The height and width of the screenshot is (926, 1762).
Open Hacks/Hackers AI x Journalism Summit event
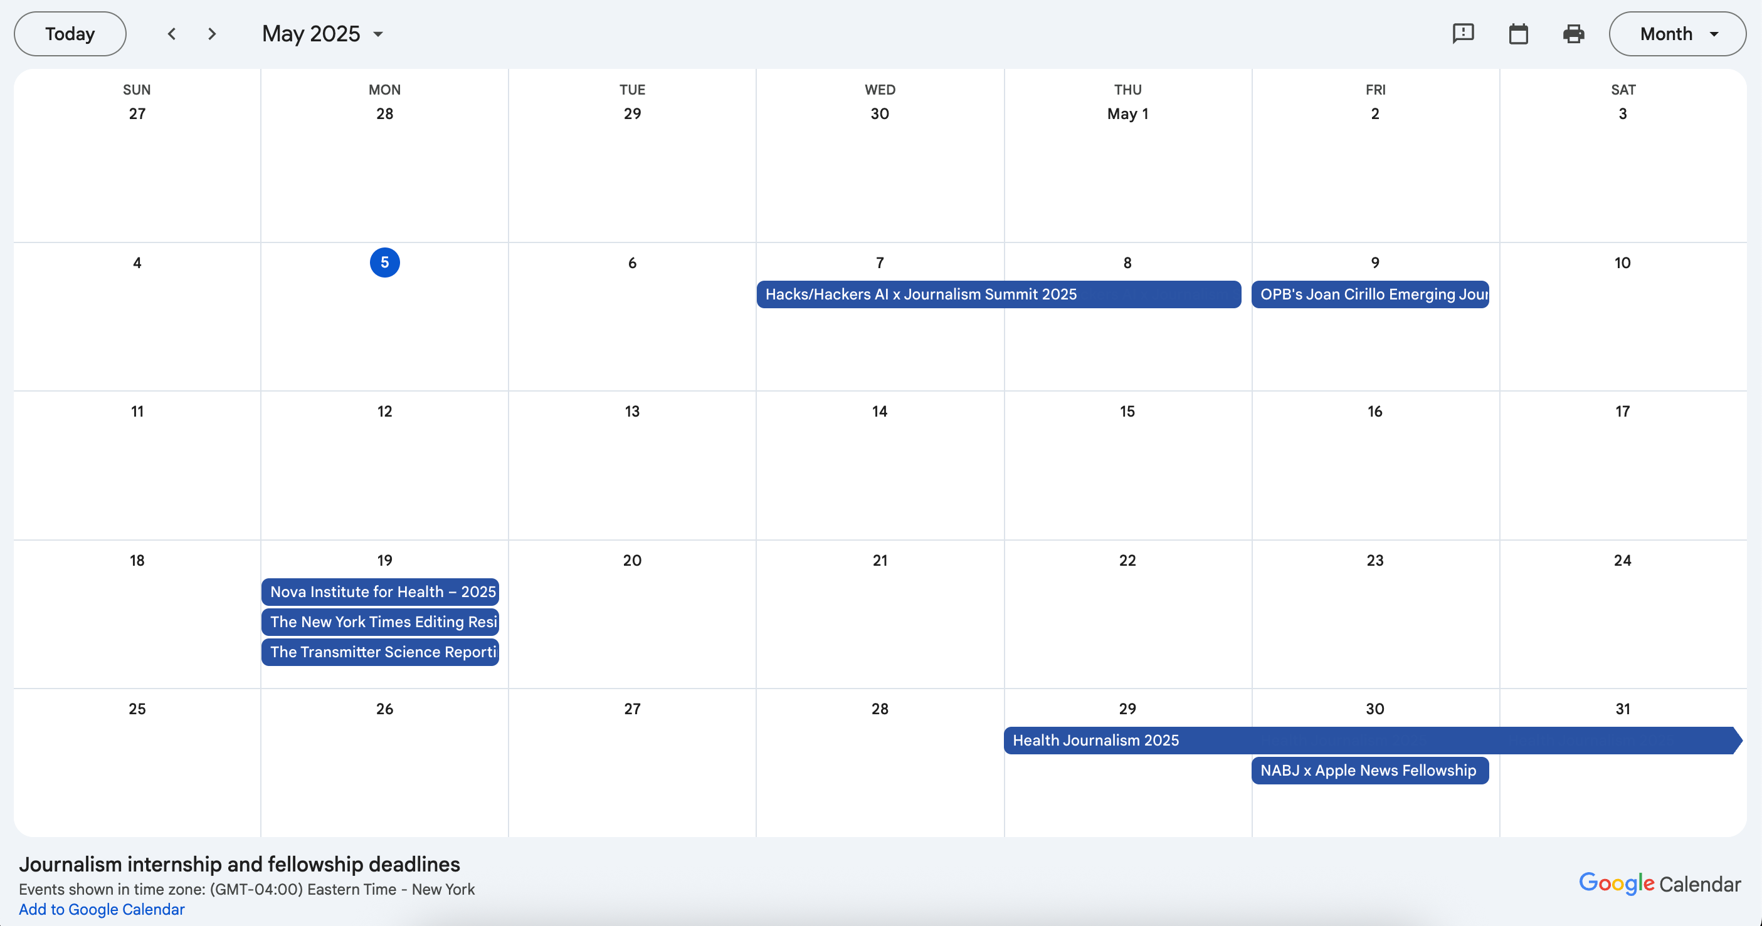(x=999, y=294)
